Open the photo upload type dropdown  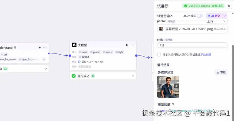point(217,21)
